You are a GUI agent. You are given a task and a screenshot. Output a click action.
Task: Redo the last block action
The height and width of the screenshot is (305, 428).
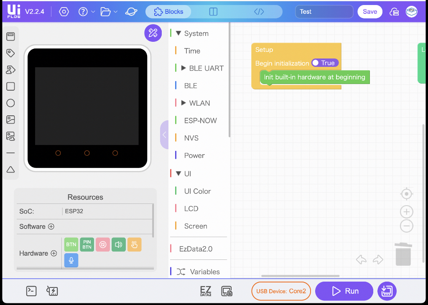pyautogui.click(x=378, y=259)
